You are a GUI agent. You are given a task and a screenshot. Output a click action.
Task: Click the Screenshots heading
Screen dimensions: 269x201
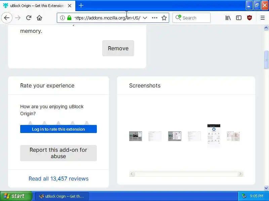click(145, 85)
